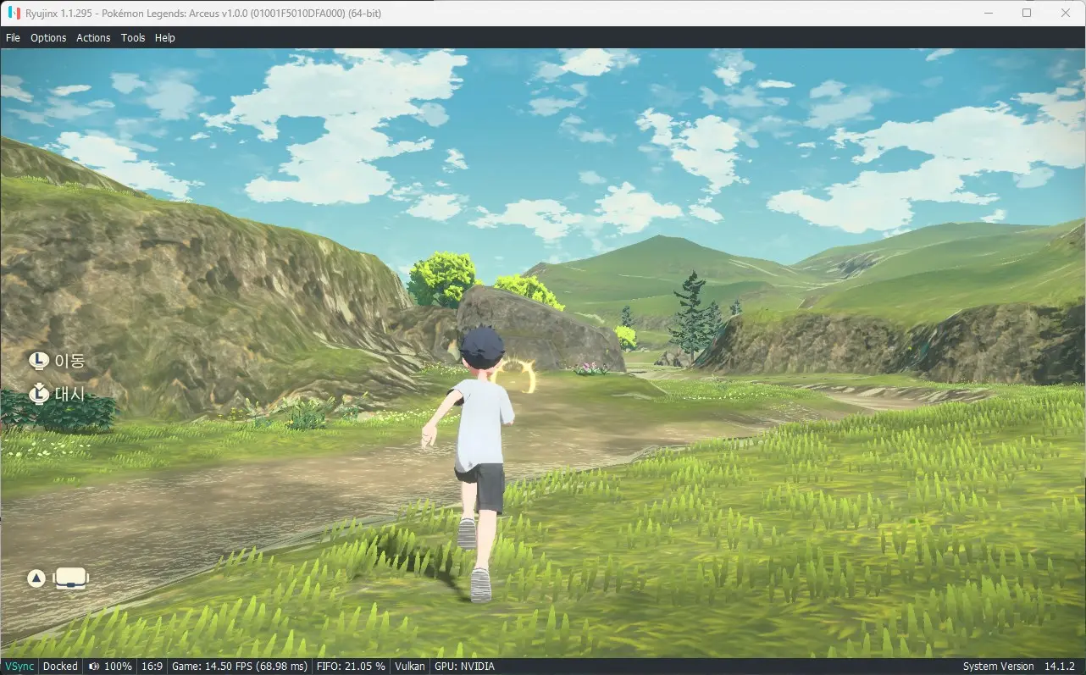Minimize the Ryujinx window
The height and width of the screenshot is (675, 1086).
coord(988,13)
